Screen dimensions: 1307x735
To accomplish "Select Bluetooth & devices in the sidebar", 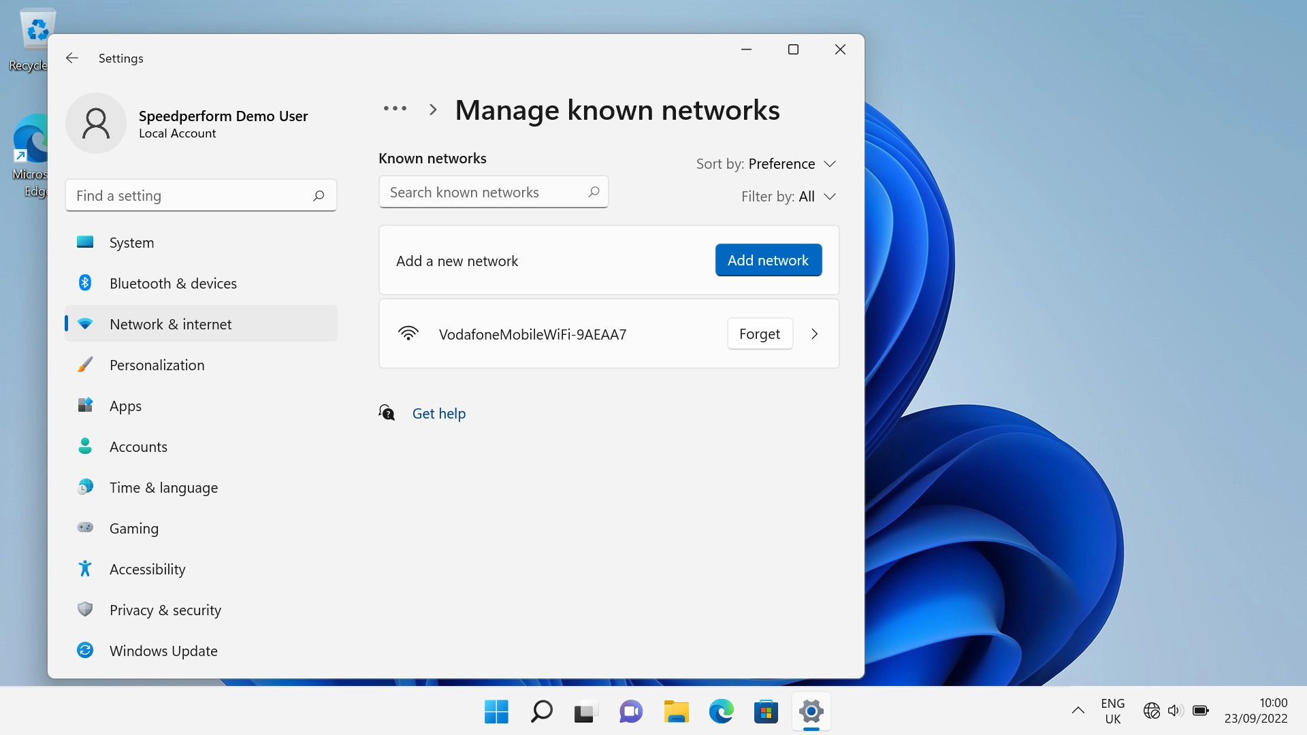I will coord(173,283).
